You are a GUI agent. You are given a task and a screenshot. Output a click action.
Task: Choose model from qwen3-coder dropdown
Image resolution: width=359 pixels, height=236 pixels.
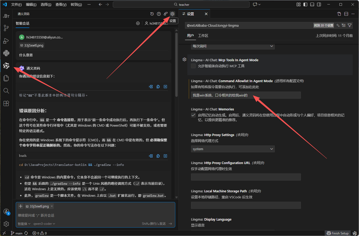tap(44, 224)
